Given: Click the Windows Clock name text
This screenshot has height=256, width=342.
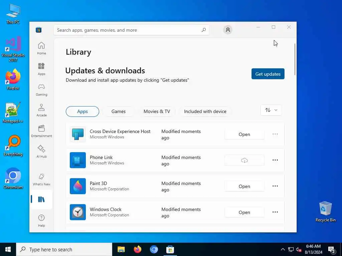Looking at the screenshot, I should (106, 209).
